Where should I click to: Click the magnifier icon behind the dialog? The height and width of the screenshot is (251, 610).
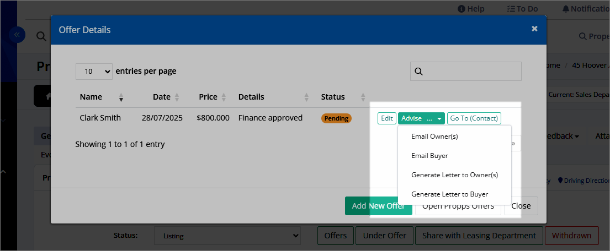pyautogui.click(x=41, y=36)
